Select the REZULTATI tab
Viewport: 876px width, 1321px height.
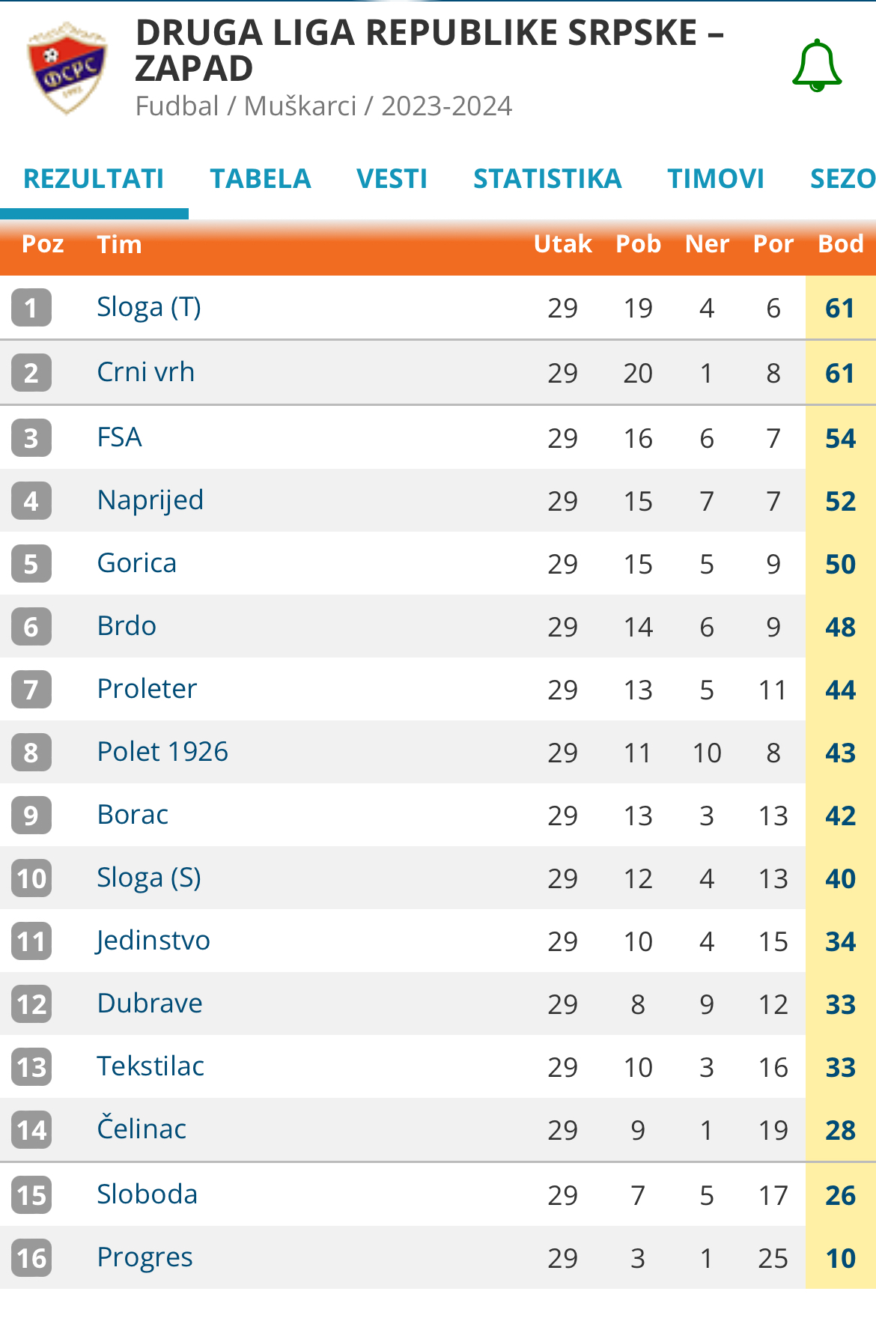94,179
